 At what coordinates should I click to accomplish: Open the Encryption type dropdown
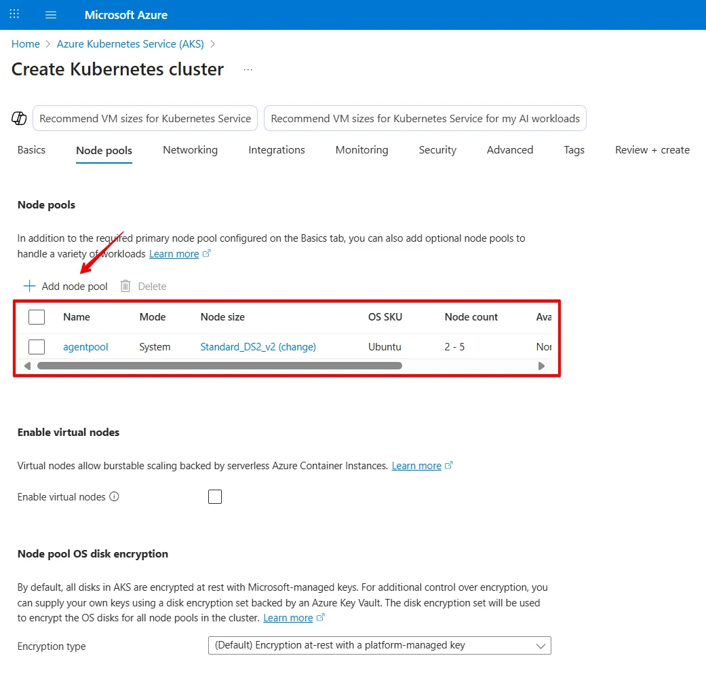pyautogui.click(x=380, y=646)
